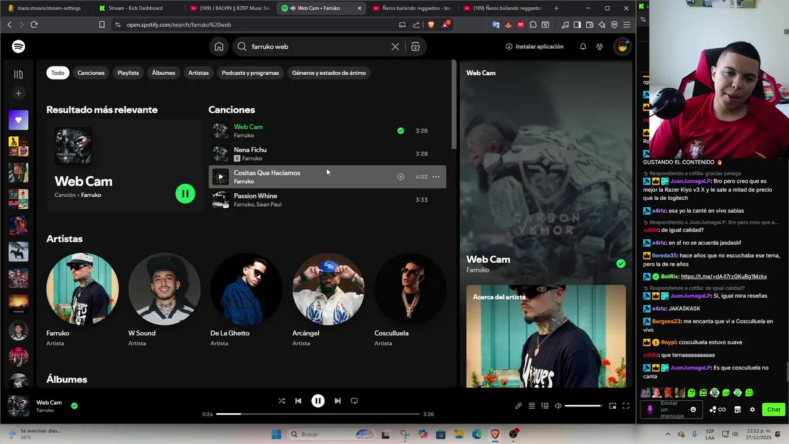Viewport: 789px width, 444px height.
Task: Toggle saved checkmark in now-playing panel
Action: pos(621,263)
